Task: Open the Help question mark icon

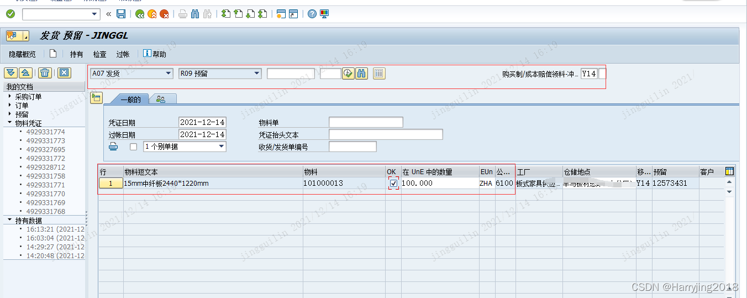Action: click(x=312, y=14)
